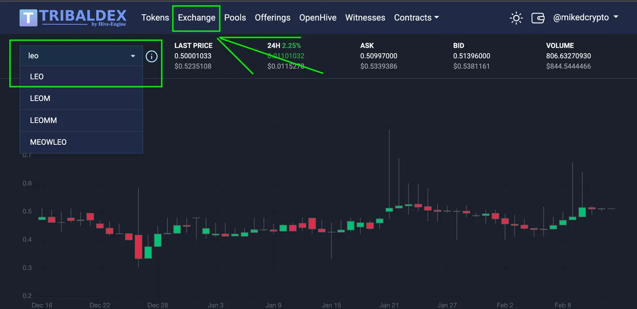View the Witnesses page
The height and width of the screenshot is (309, 637).
[365, 17]
